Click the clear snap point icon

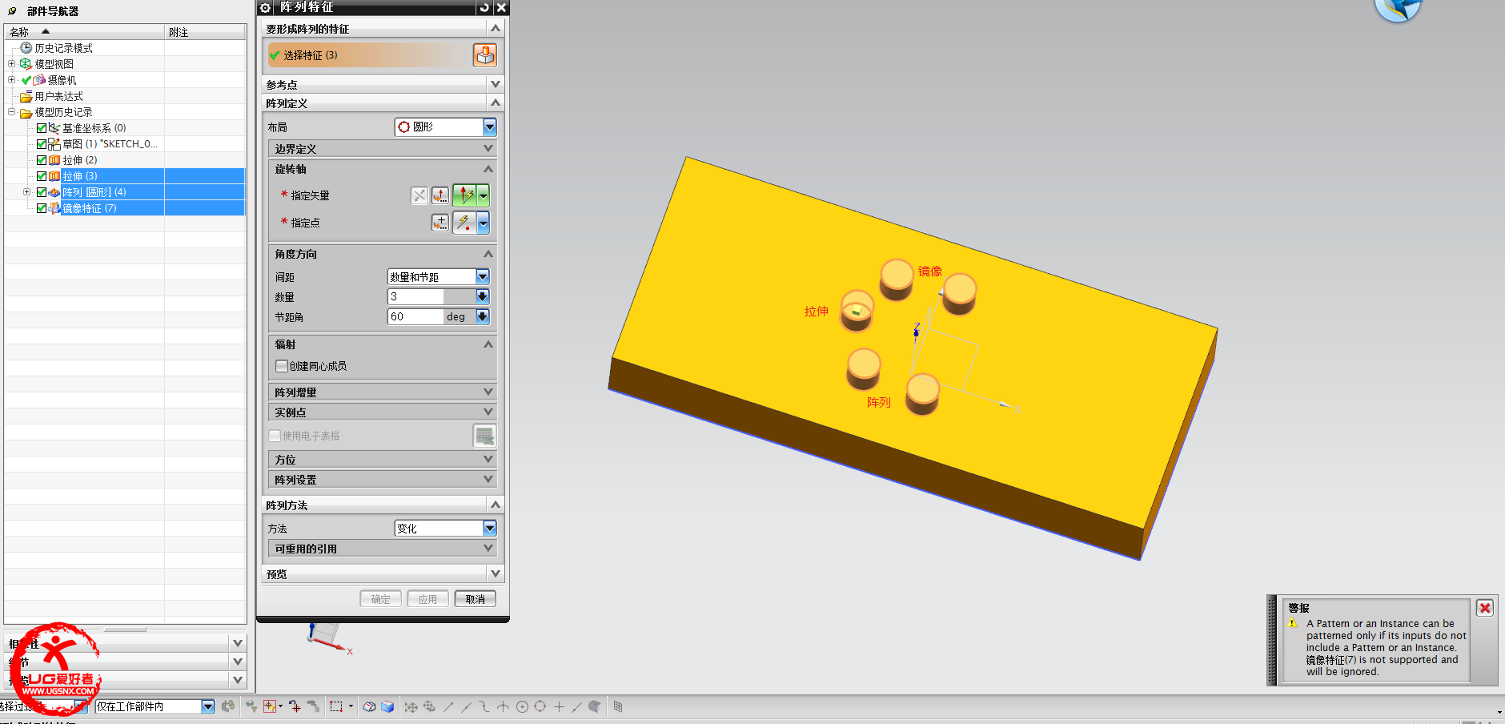[429, 706]
